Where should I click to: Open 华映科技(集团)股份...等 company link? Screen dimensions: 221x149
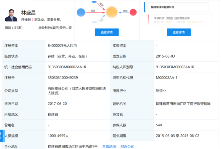coord(55,28)
